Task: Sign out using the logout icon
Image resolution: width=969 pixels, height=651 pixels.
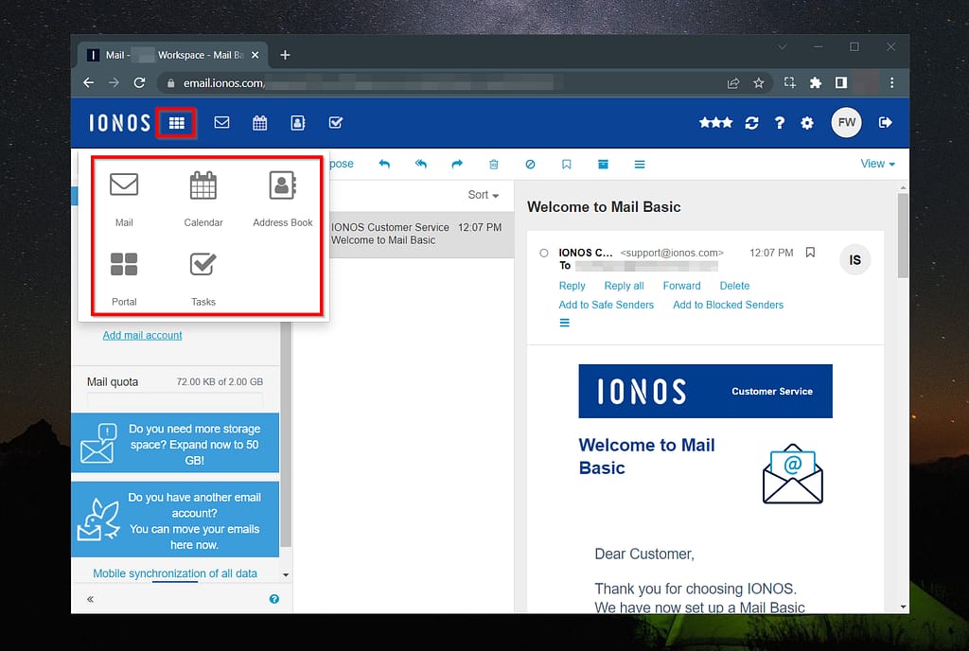Action: point(885,122)
